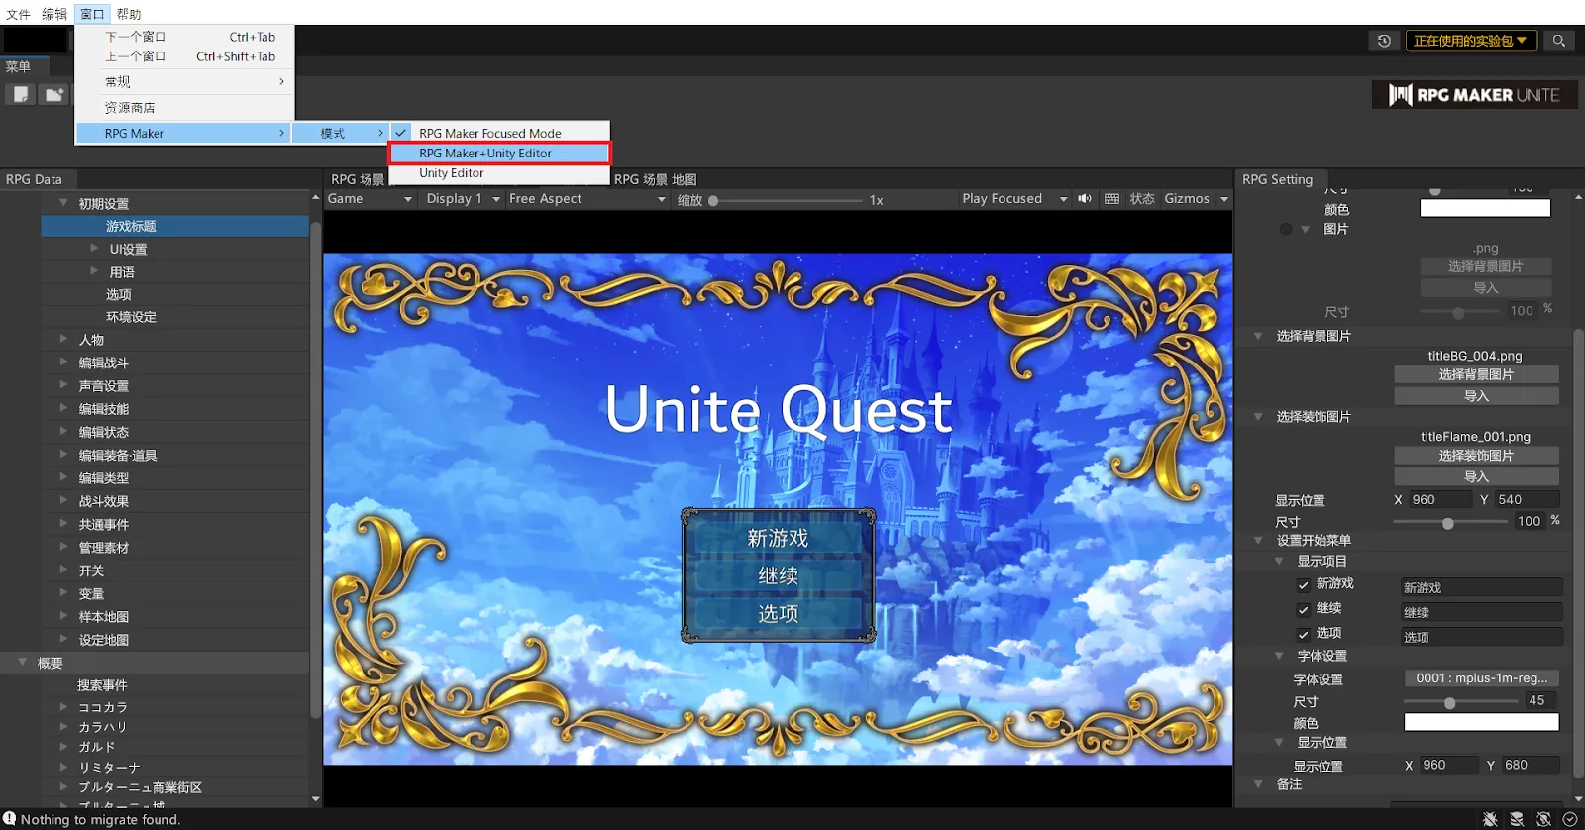Choose Unity Editor from mode submenu
The image size is (1585, 830).
click(452, 173)
